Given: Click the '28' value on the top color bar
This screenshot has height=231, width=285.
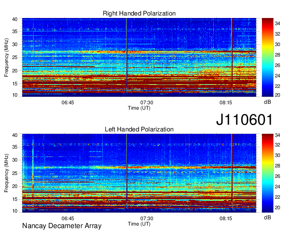Looking at the screenshot, I should [277, 55].
